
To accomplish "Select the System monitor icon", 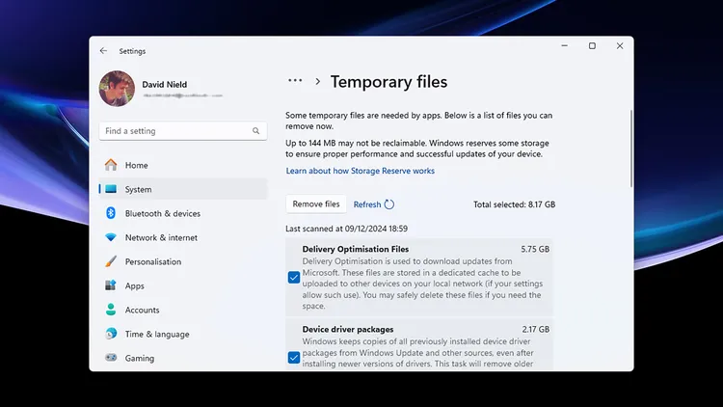I will coord(111,190).
